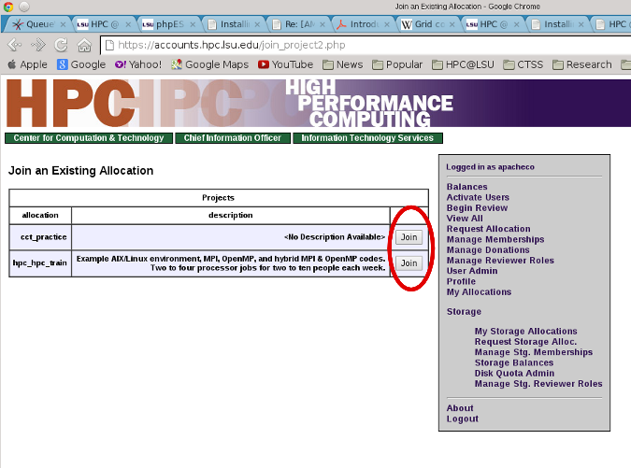
Task: Go to the browser Home icon
Action: 84,45
